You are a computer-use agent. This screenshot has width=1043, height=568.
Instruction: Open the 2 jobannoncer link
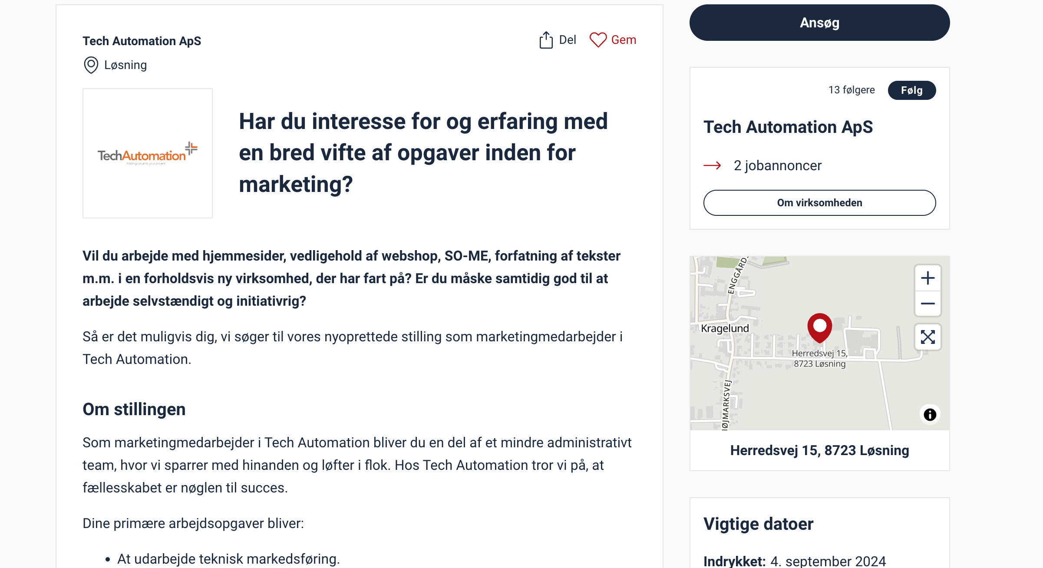tap(777, 165)
